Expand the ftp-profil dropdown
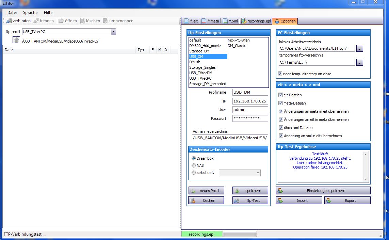This screenshot has width=389, height=240. [114, 32]
